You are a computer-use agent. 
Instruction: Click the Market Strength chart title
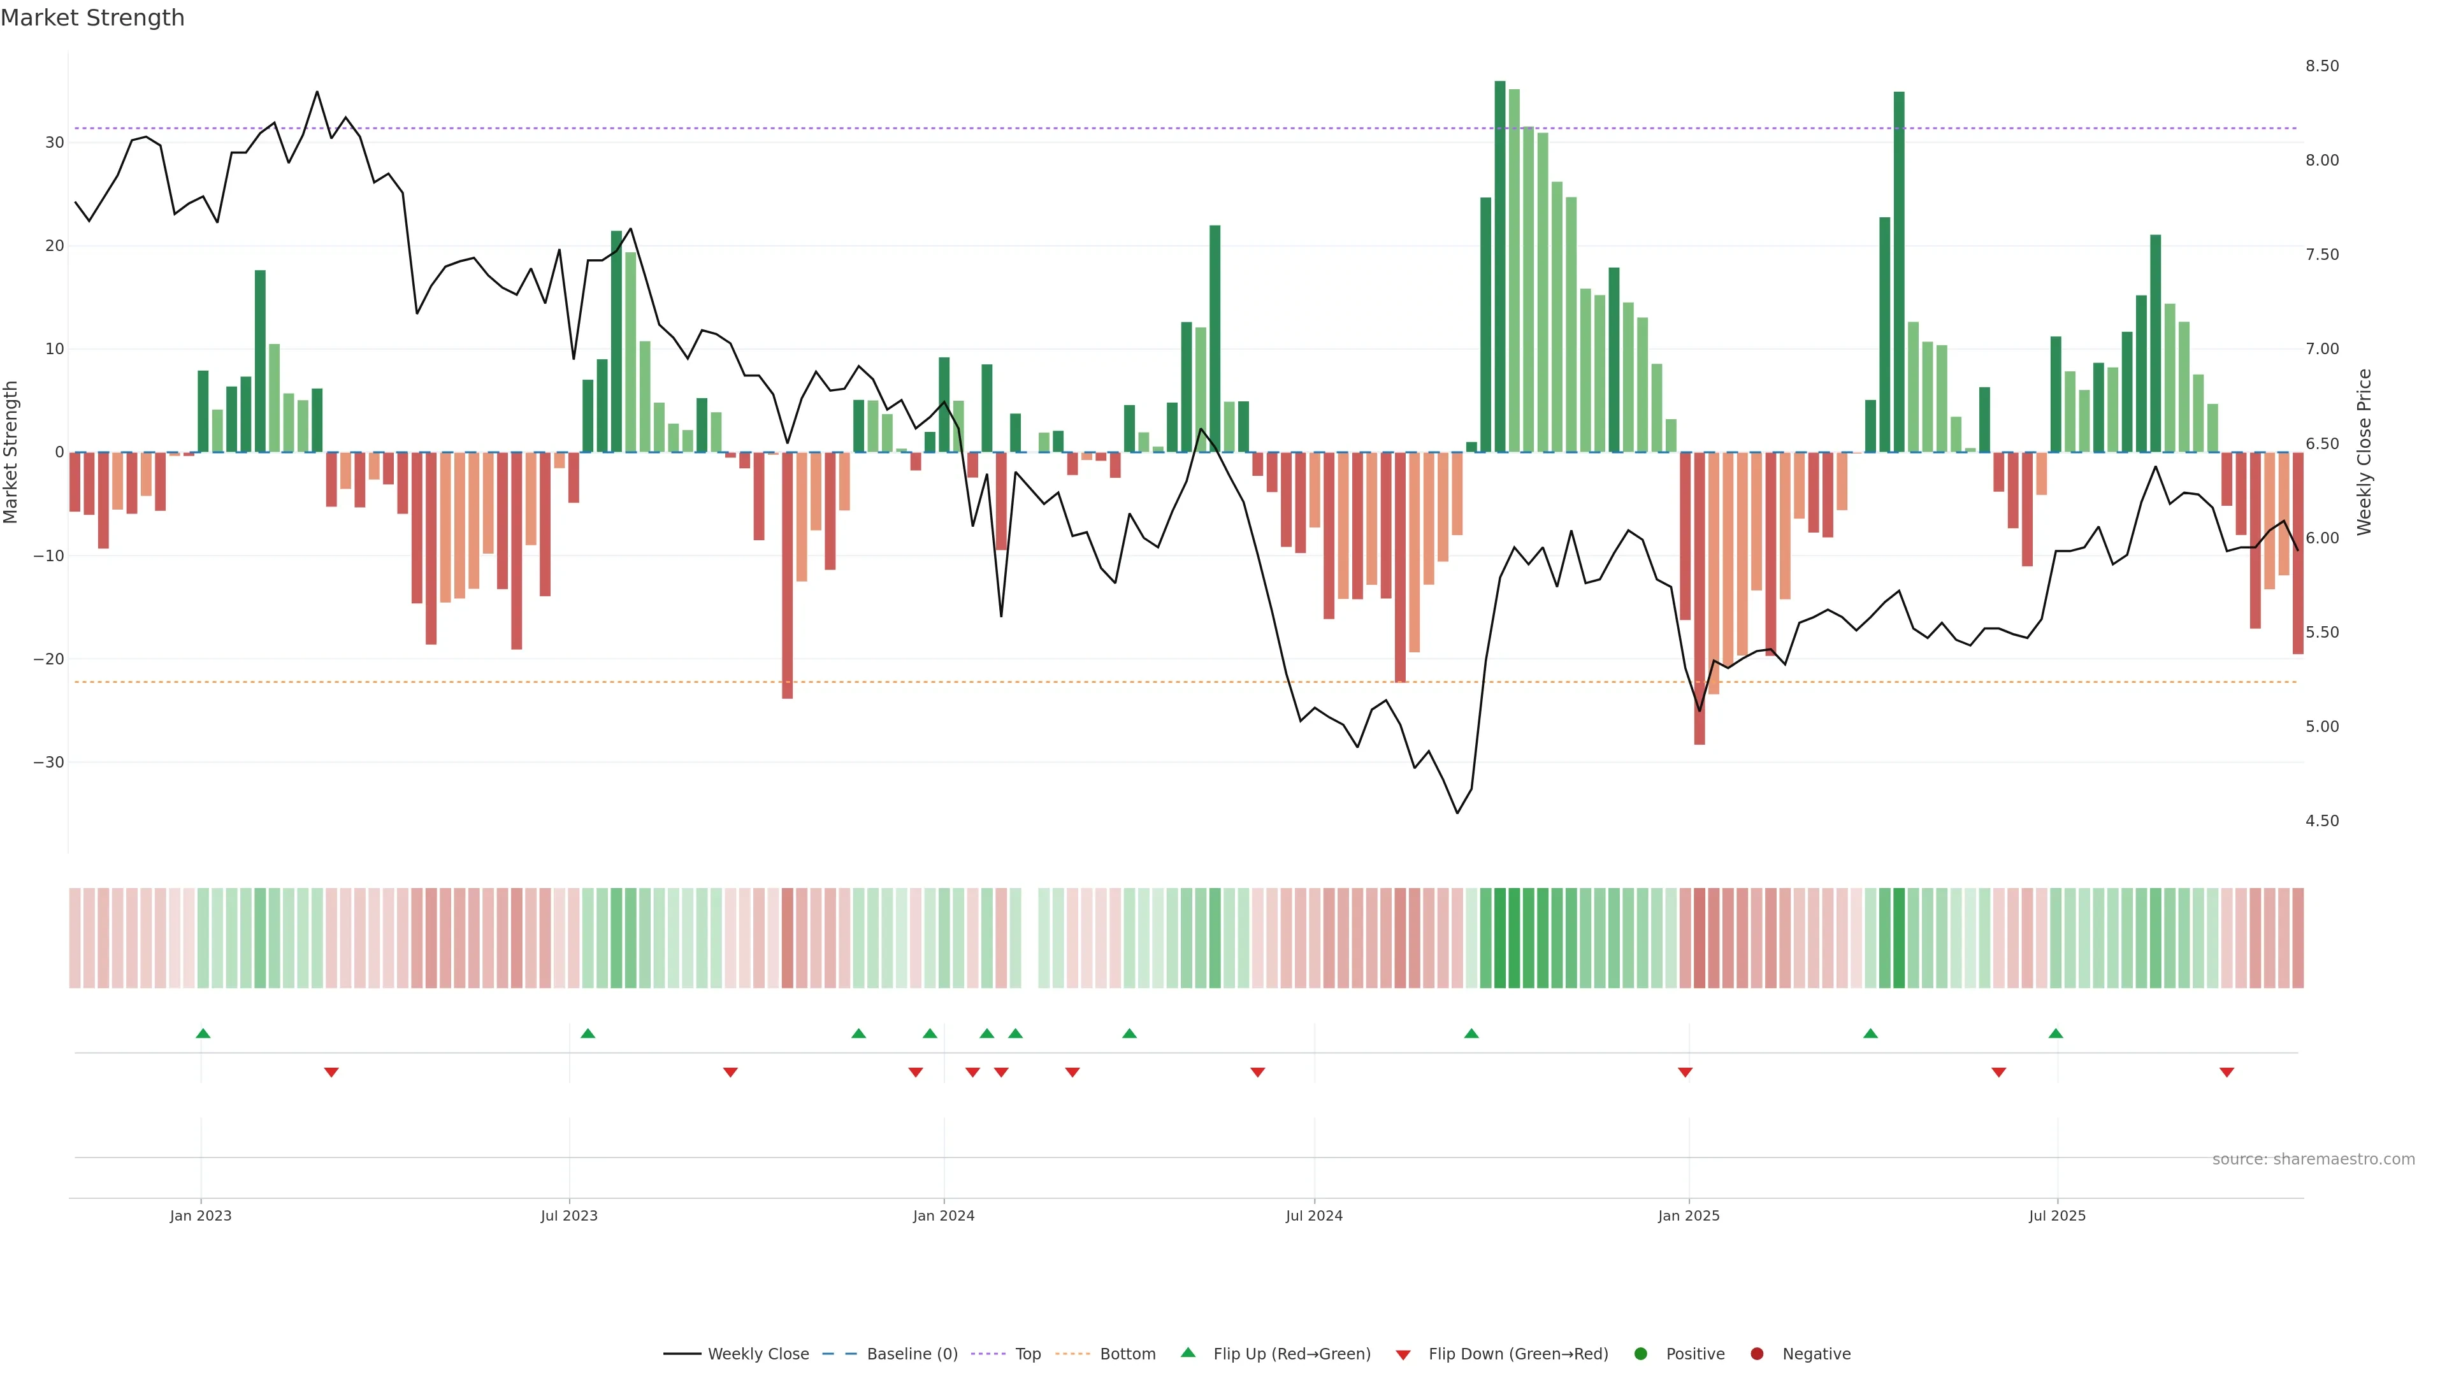pyautogui.click(x=92, y=18)
